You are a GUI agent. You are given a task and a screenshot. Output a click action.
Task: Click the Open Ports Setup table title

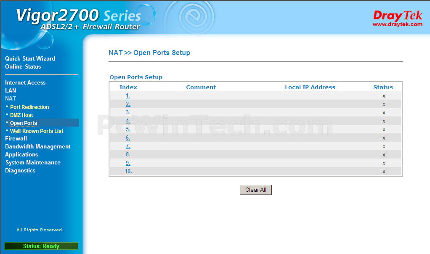point(136,77)
